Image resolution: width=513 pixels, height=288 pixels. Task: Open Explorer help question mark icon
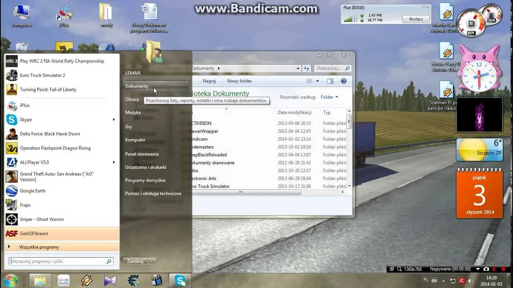click(x=343, y=81)
